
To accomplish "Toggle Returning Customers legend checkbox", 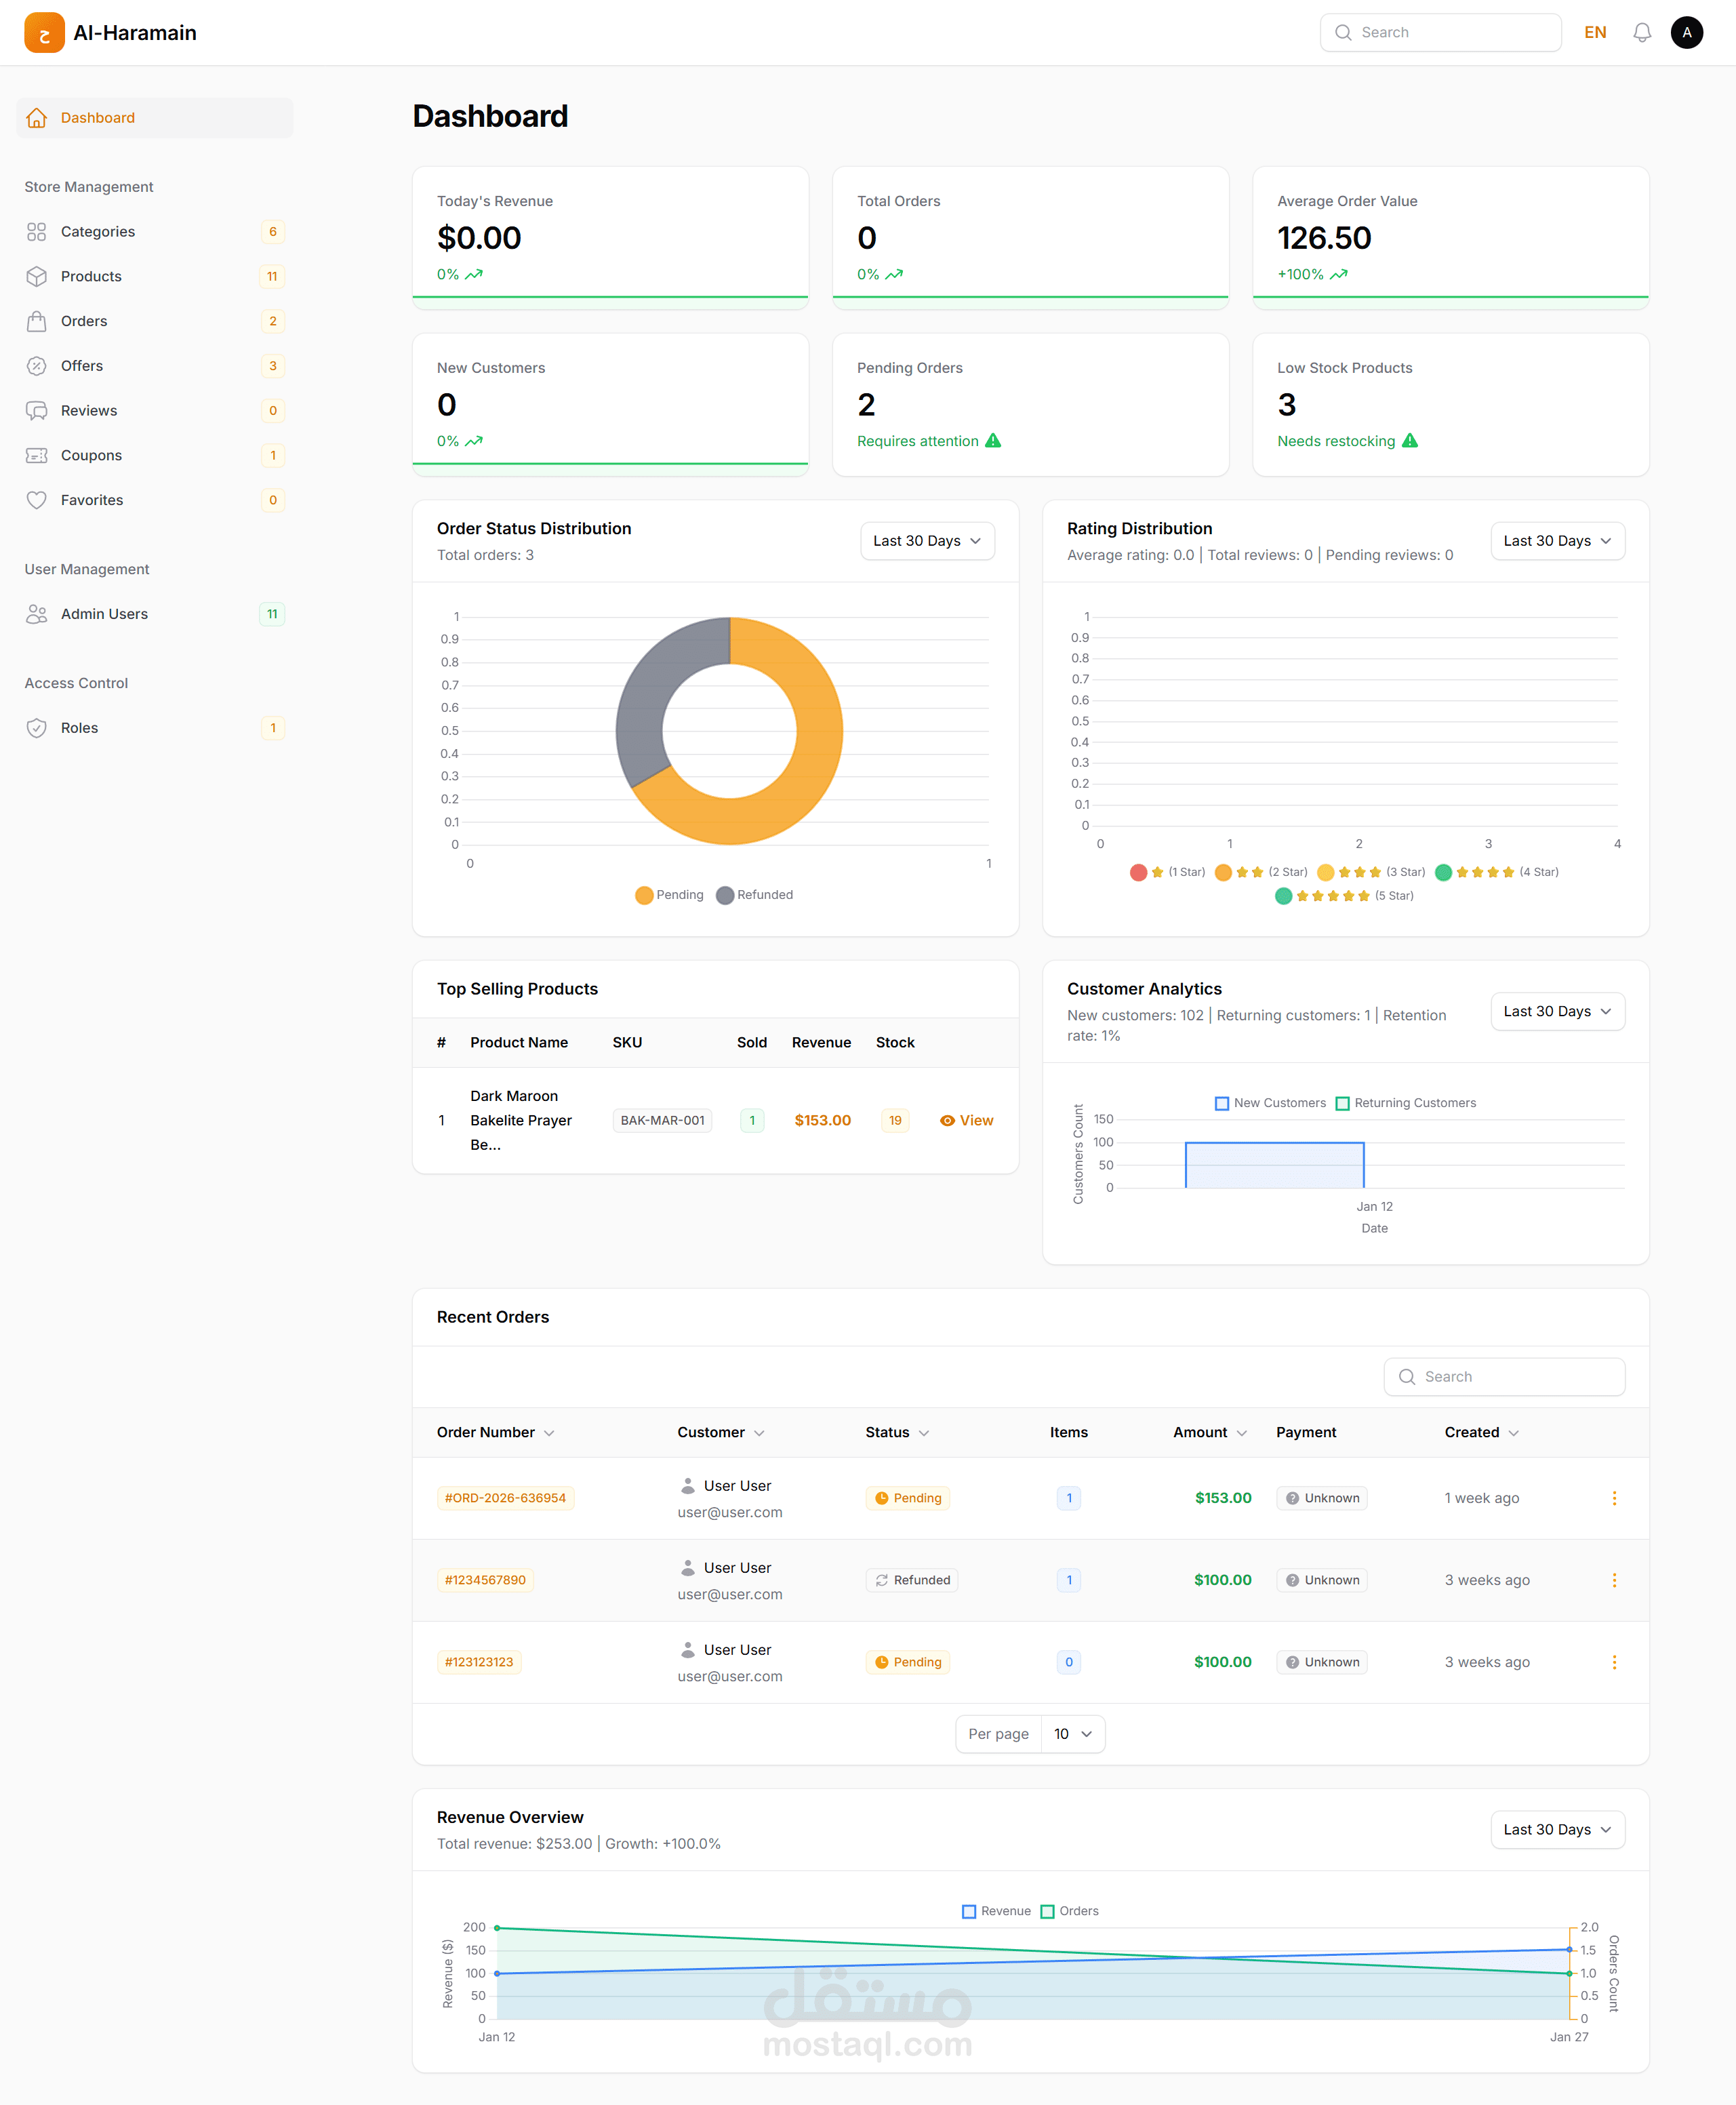I will pos(1342,1103).
